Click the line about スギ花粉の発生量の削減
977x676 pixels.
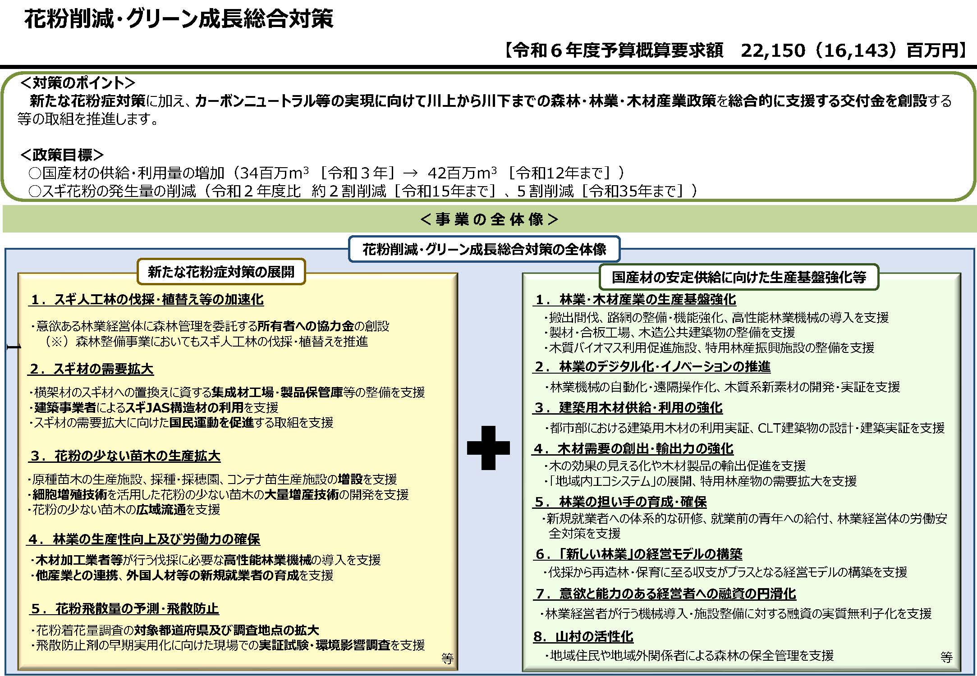[362, 191]
